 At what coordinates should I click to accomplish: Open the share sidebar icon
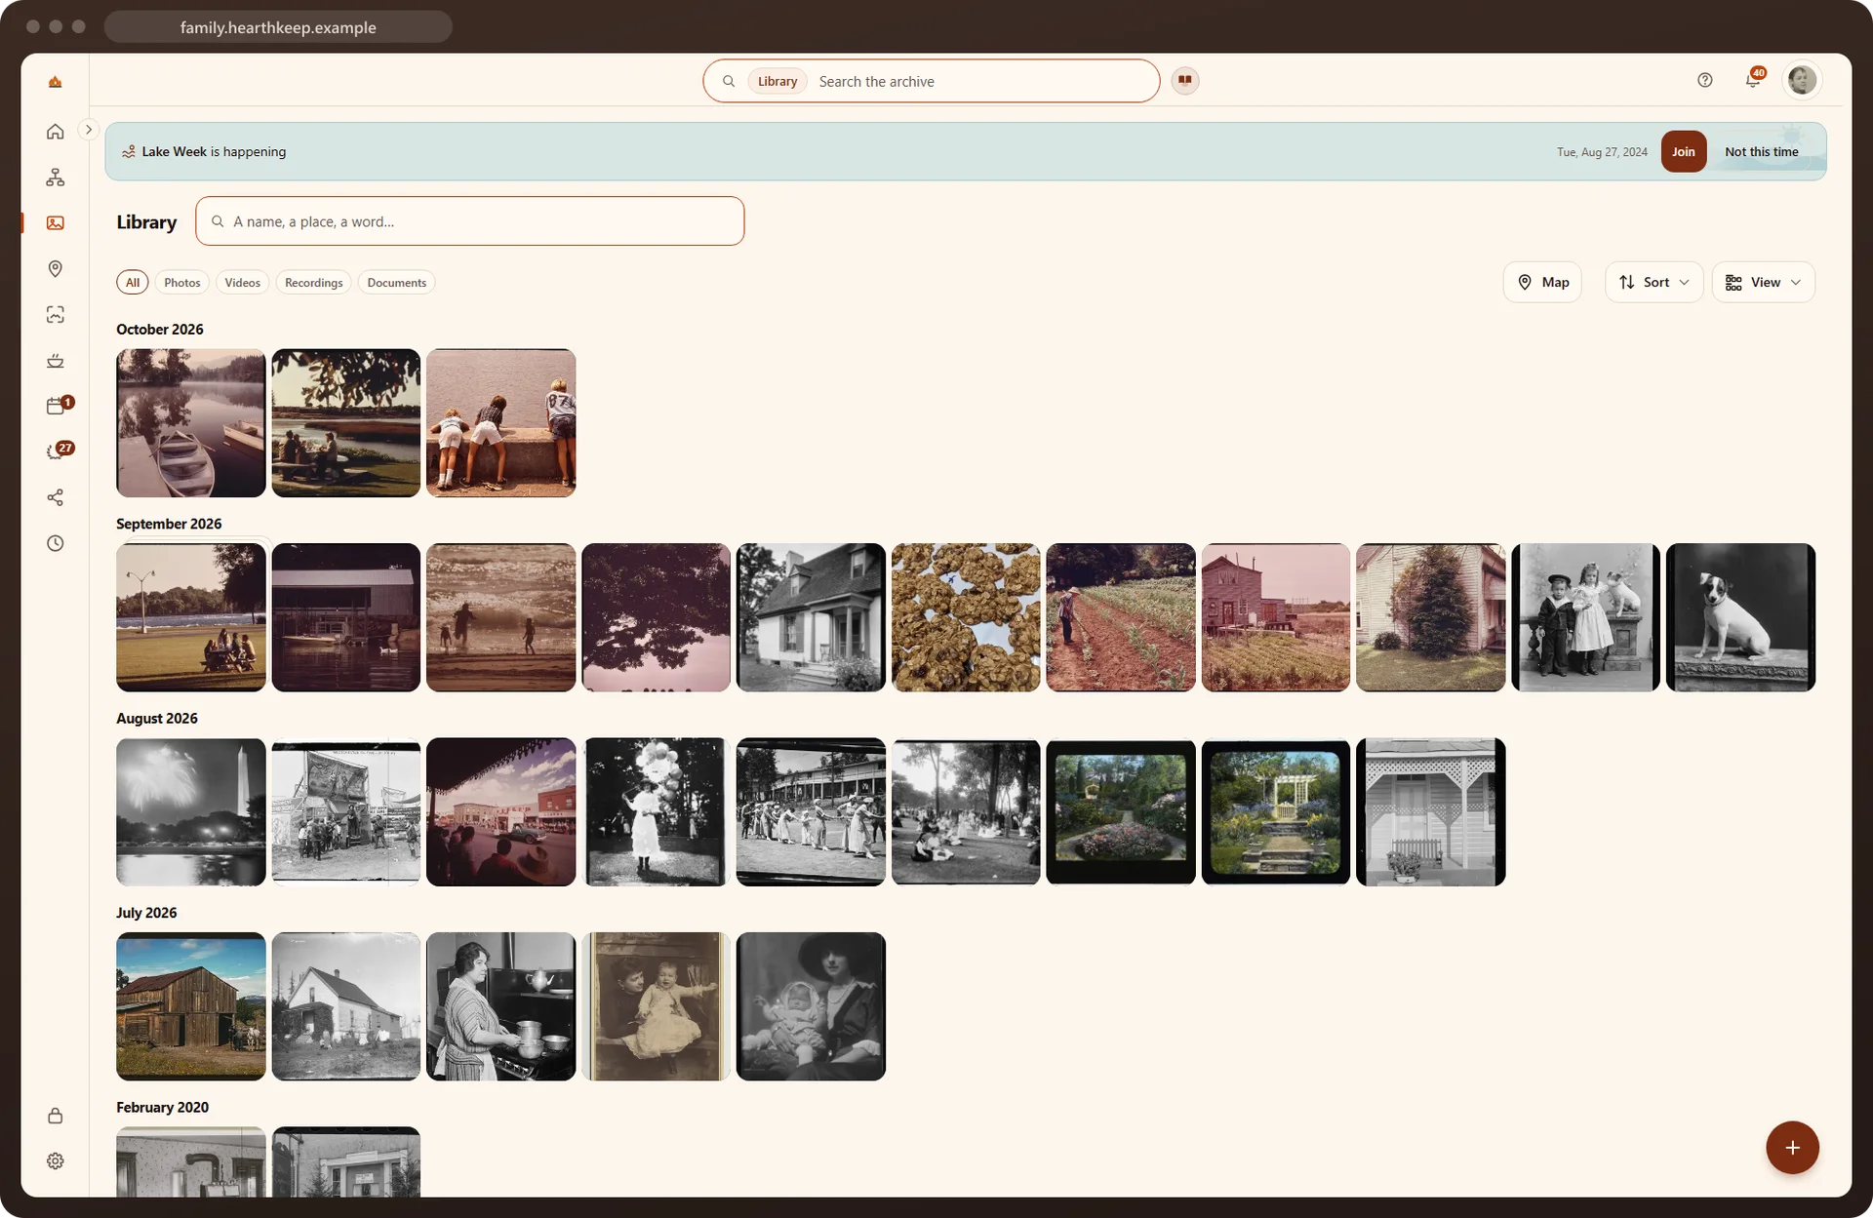point(56,497)
